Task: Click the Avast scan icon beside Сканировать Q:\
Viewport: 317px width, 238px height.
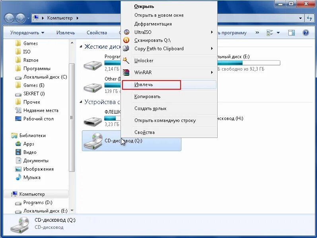Action: (126, 40)
